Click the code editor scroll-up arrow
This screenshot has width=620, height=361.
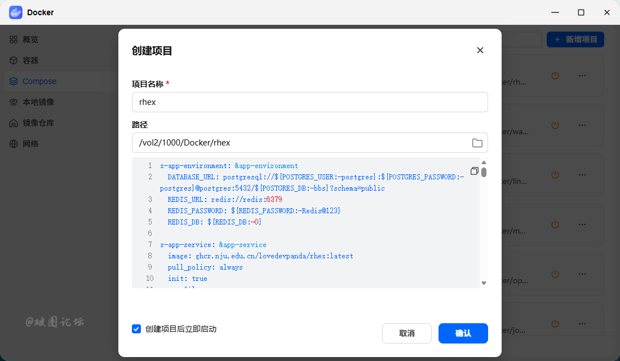click(x=484, y=162)
